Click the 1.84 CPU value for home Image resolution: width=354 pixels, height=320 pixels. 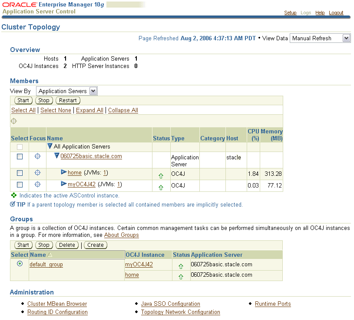253,174
